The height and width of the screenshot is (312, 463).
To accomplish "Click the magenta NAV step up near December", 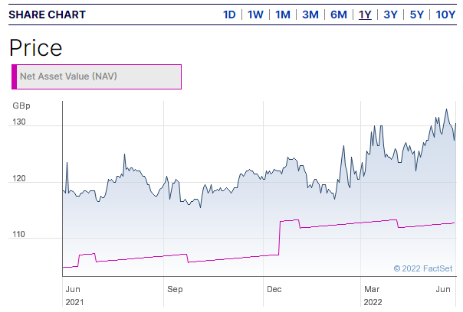I will [279, 237].
